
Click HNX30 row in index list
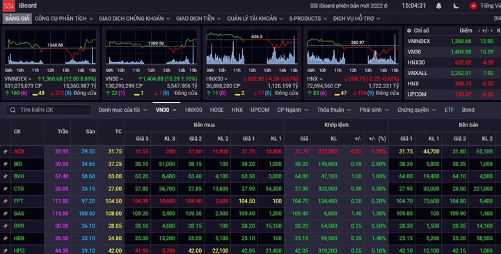tap(453, 62)
